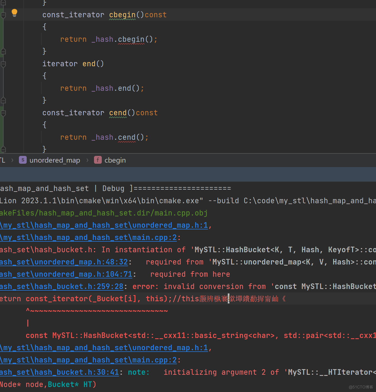Click the 'Node* node,Bucket* HT)' output line
This screenshot has height=392, width=376.
point(48,384)
